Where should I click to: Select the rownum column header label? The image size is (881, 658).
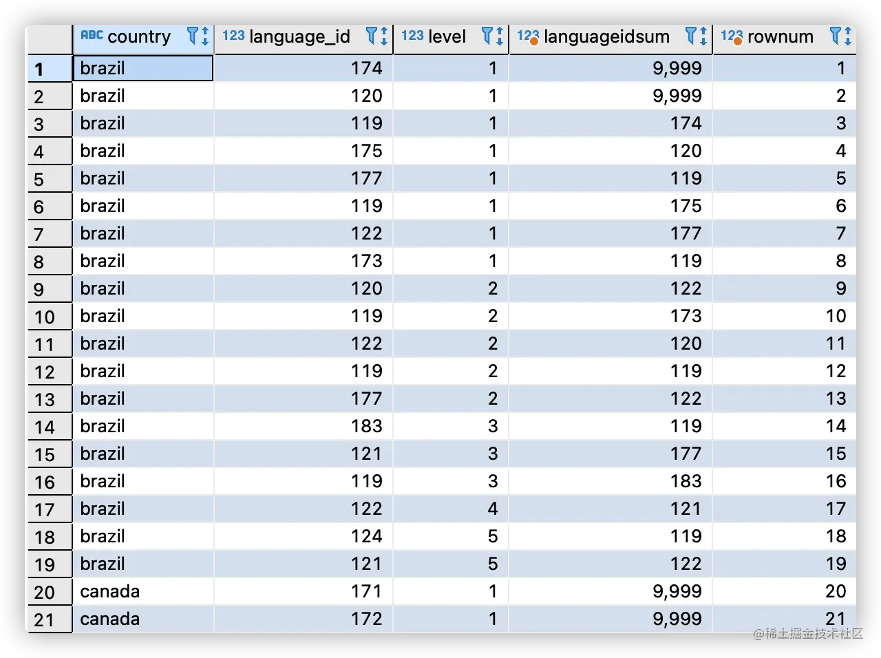pos(781,36)
